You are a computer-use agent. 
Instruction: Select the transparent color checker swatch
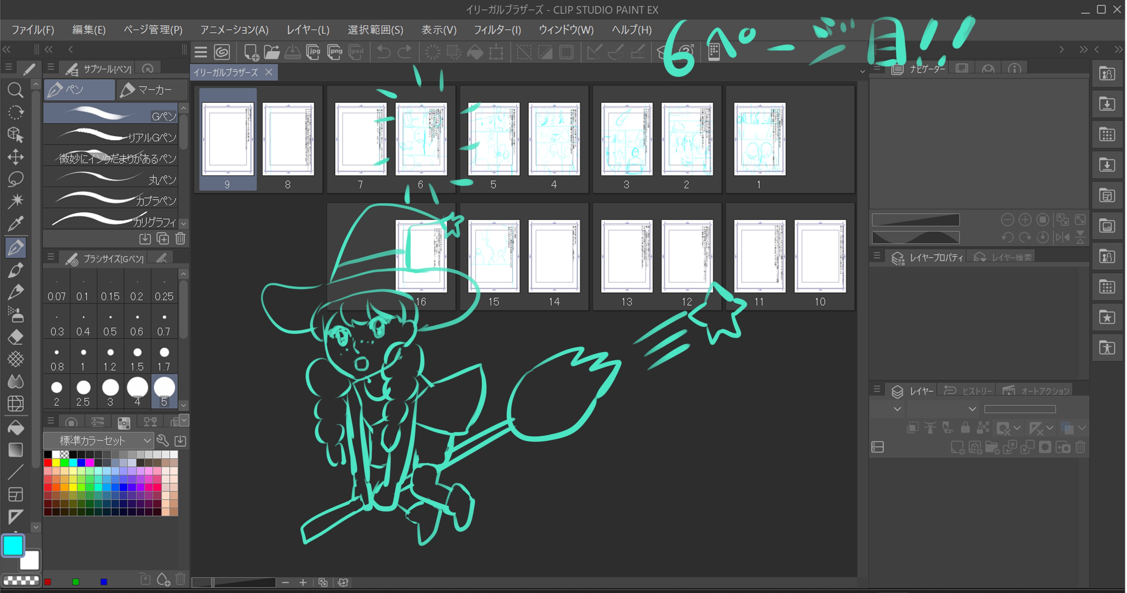click(x=21, y=580)
